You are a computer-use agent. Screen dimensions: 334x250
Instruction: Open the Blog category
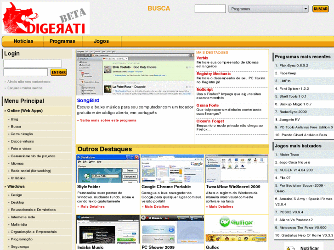click(15, 119)
